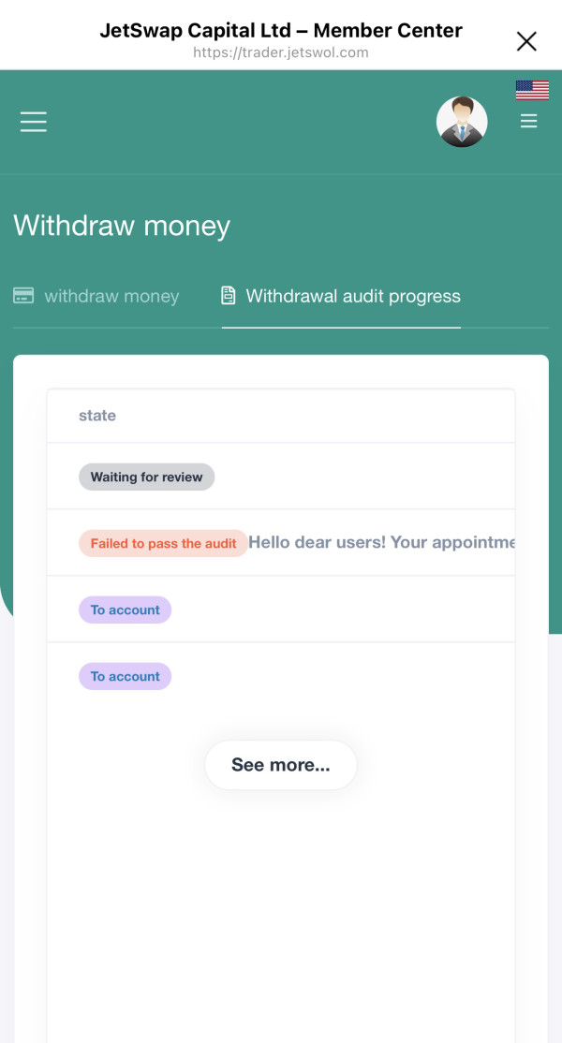Click the JetSwap Capital Ltd page title
562x1043 pixels.
[x=281, y=30]
